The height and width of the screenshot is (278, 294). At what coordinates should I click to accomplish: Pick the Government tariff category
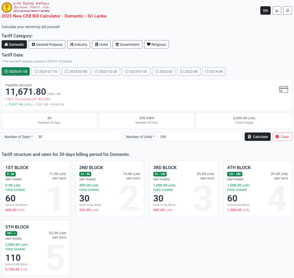[x=127, y=44]
